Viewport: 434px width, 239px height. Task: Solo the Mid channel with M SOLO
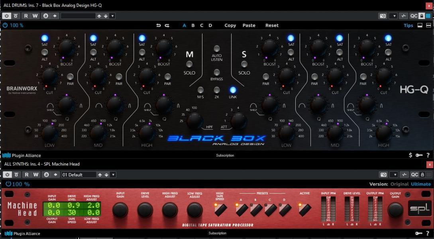tap(189, 64)
